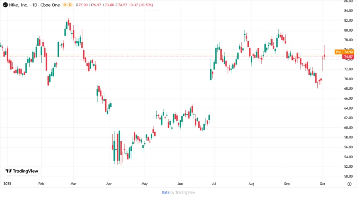This screenshot has width=357, height=197.
Task: Click the Jul label on time axis
Action: pos(214,184)
